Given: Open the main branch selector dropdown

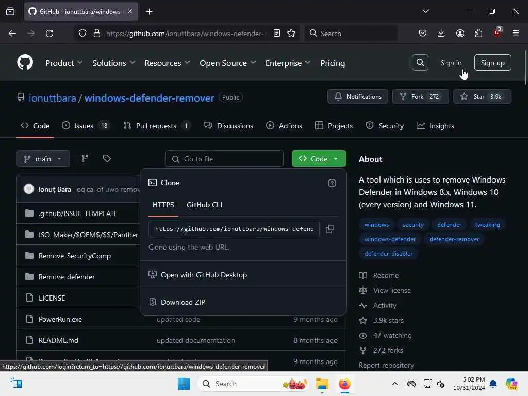Looking at the screenshot, I should pyautogui.click(x=43, y=159).
